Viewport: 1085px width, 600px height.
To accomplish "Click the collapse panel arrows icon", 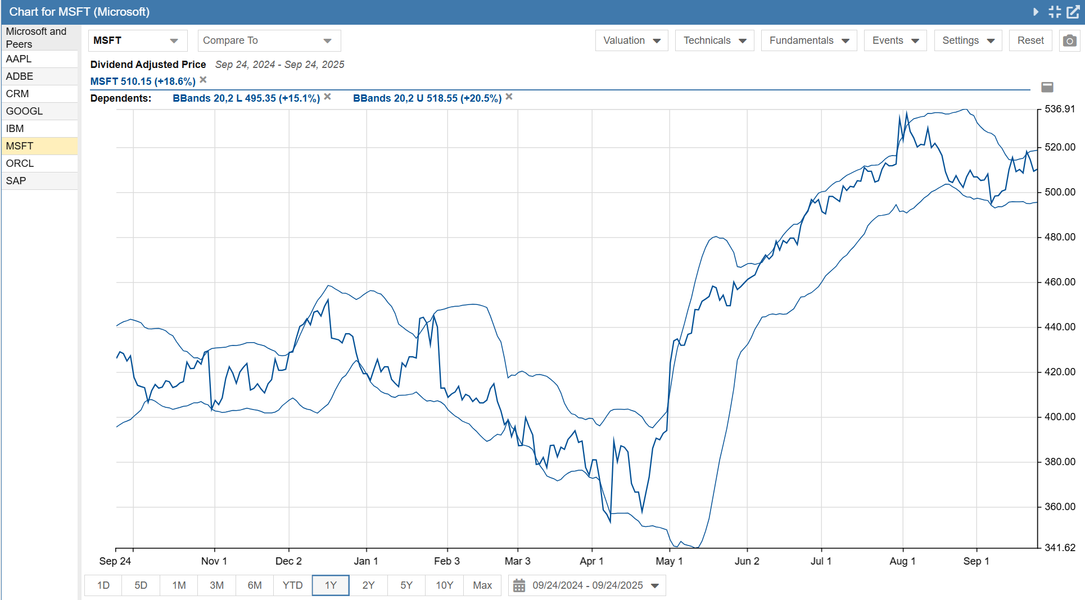I will pos(1055,12).
